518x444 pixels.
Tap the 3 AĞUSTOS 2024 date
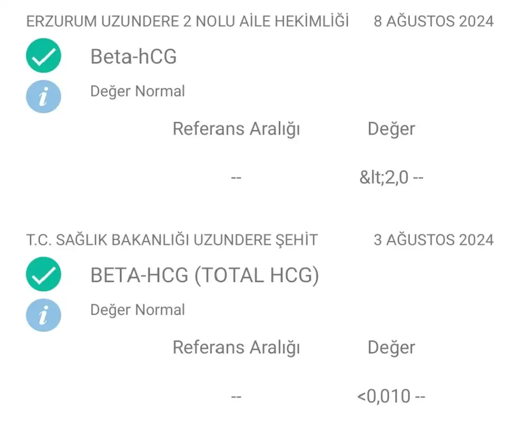coord(434,240)
